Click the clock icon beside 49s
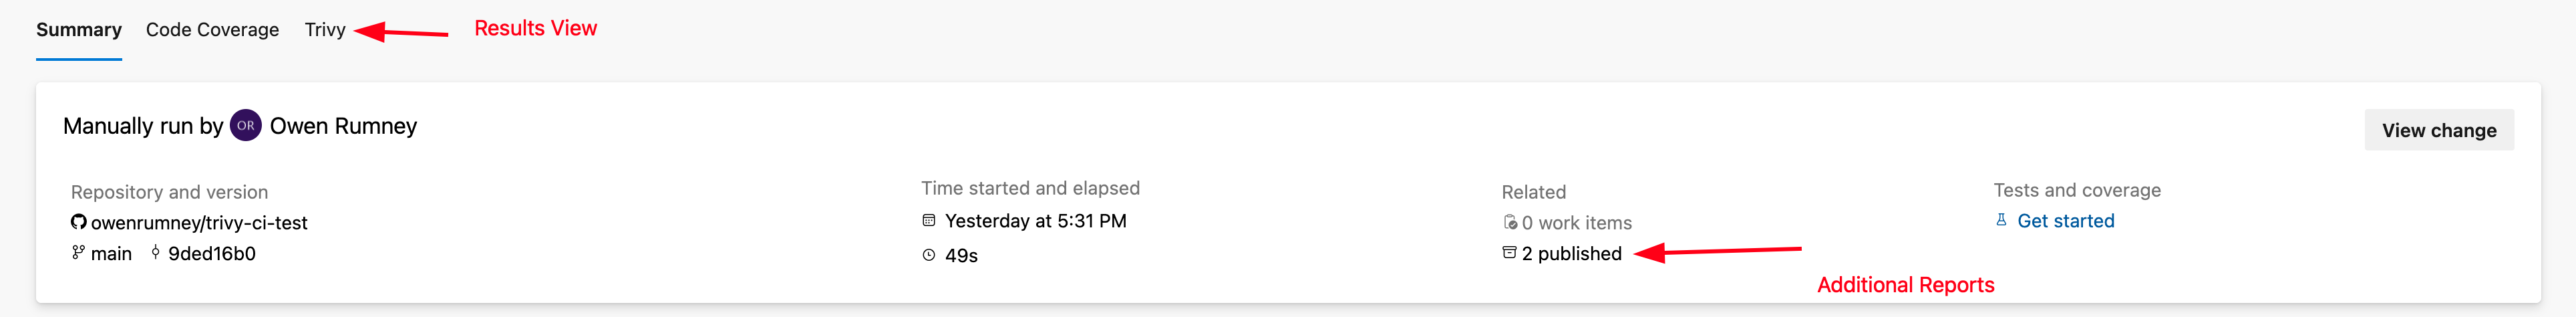This screenshot has height=317, width=2576. pyautogui.click(x=928, y=255)
